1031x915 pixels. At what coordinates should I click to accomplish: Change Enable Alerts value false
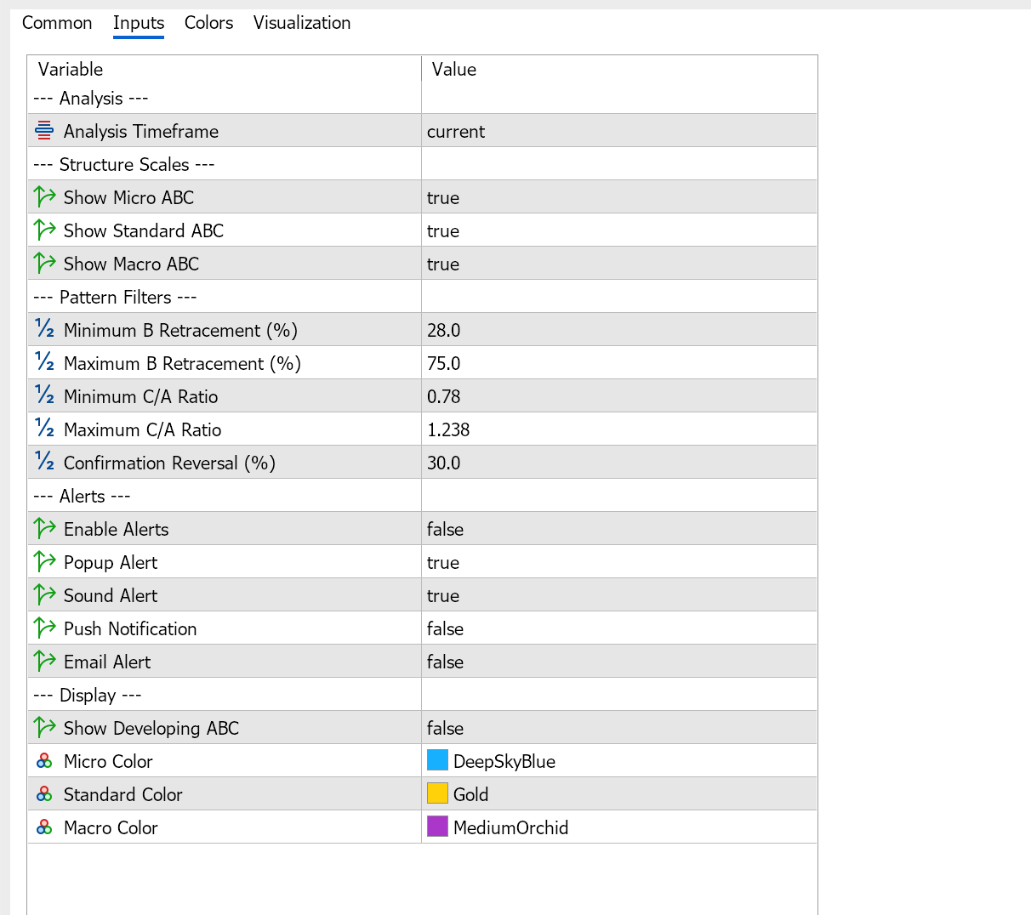(619, 529)
